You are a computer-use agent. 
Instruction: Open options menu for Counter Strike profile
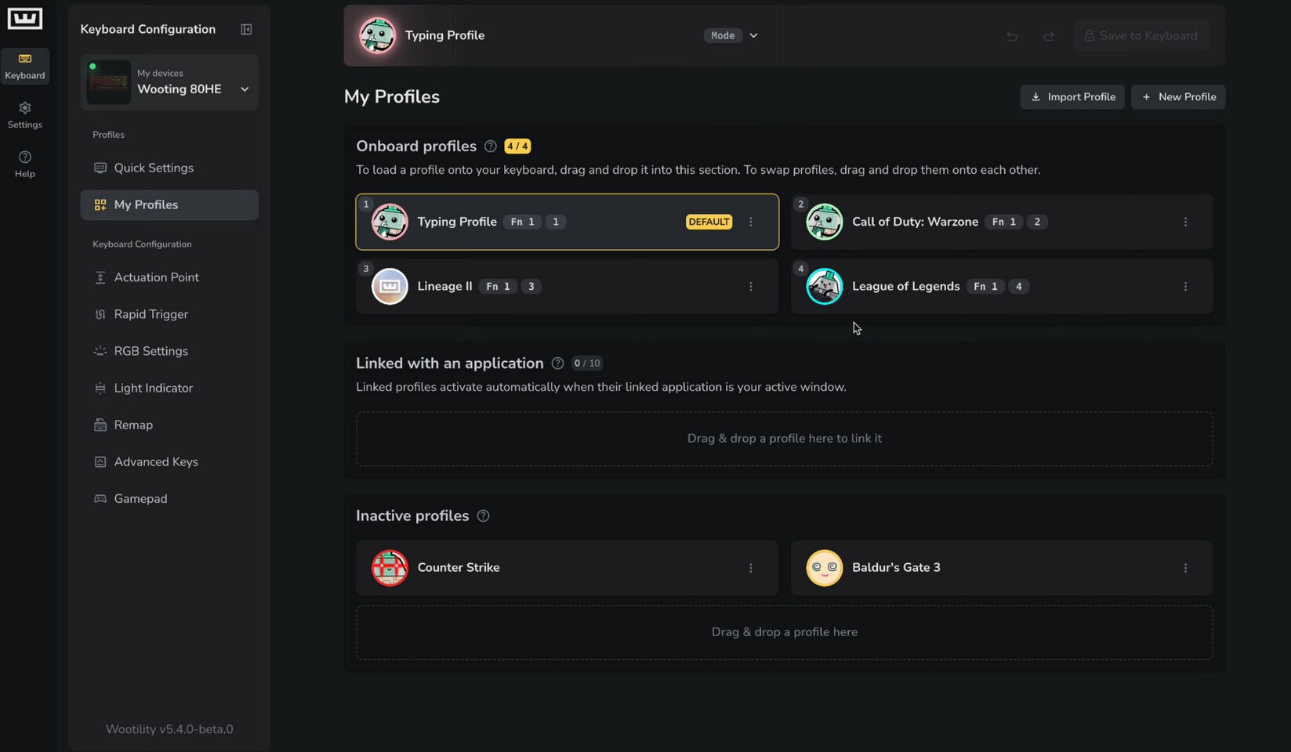(x=751, y=568)
